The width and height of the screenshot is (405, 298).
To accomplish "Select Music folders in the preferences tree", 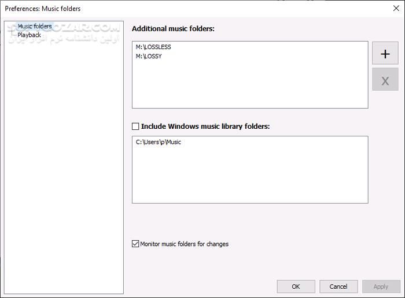I will (x=34, y=26).
